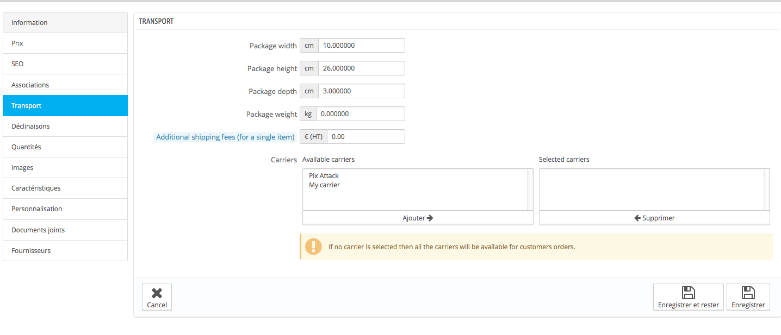Click the Package weight input field

361,114
